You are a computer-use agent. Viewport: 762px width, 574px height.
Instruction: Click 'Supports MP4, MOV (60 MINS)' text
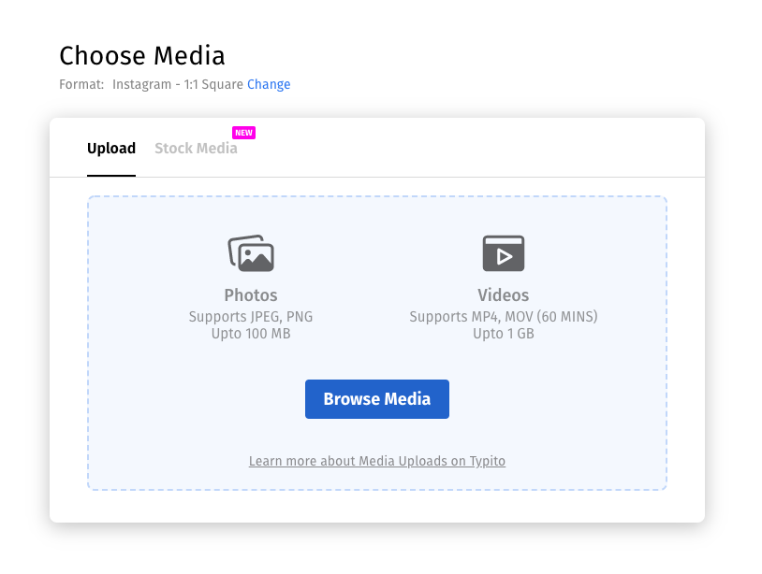coord(504,317)
